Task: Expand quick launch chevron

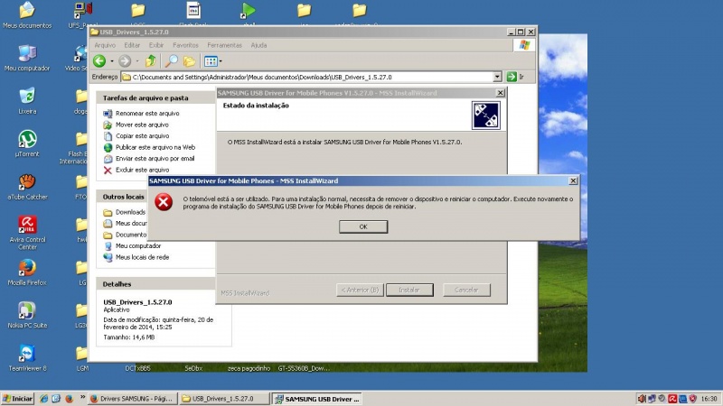Action: [82, 397]
